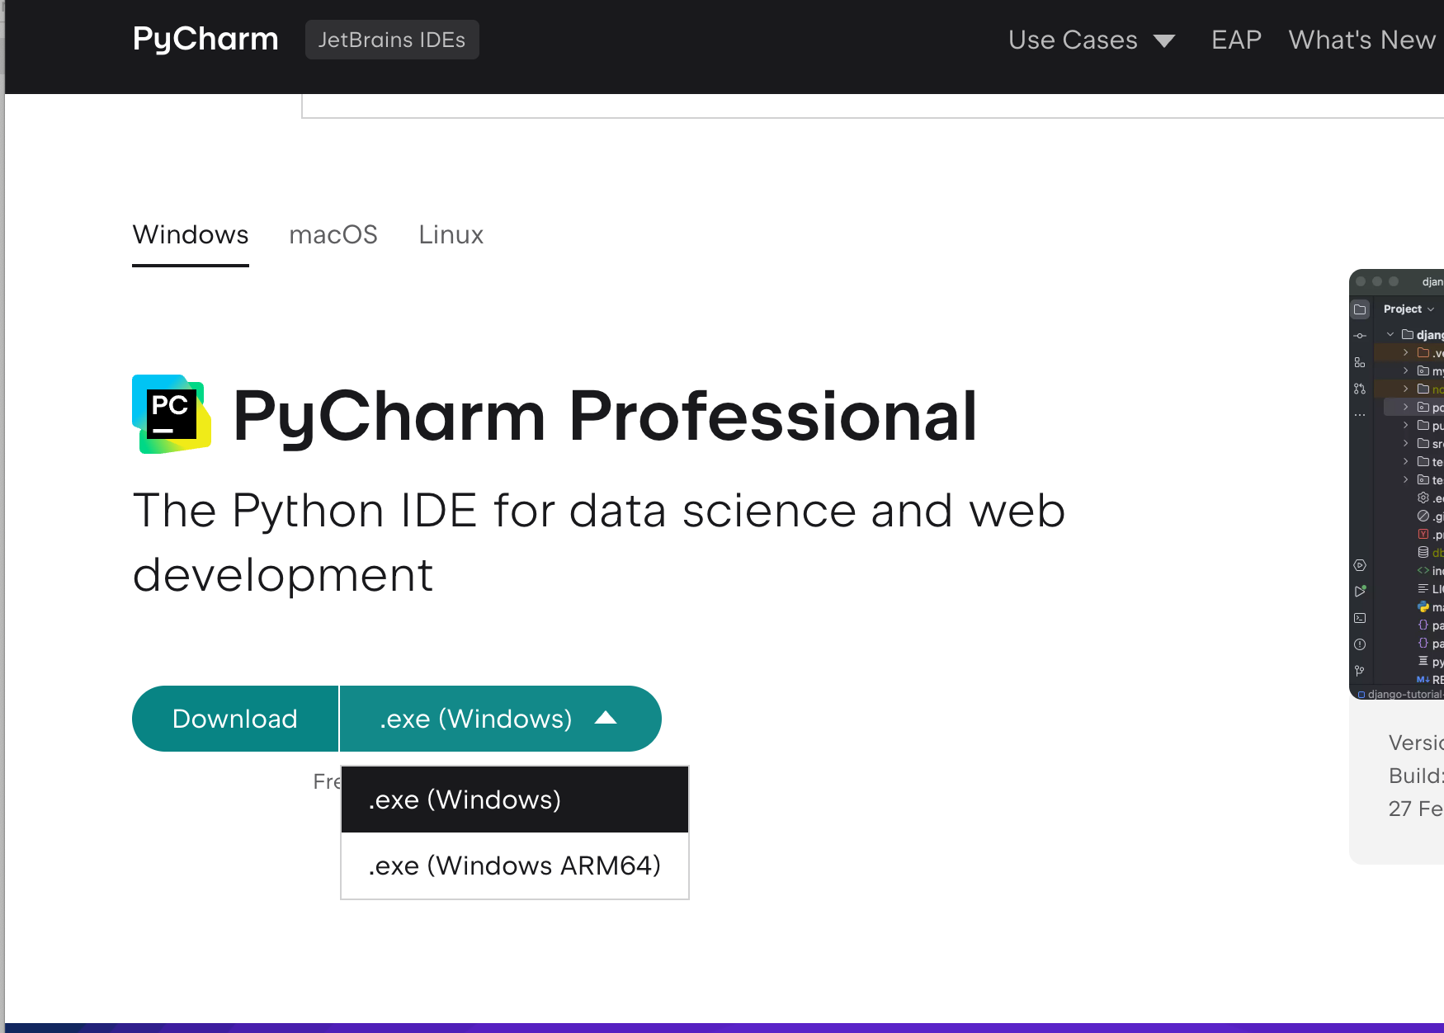Switch to the macOS tab

pyautogui.click(x=333, y=235)
